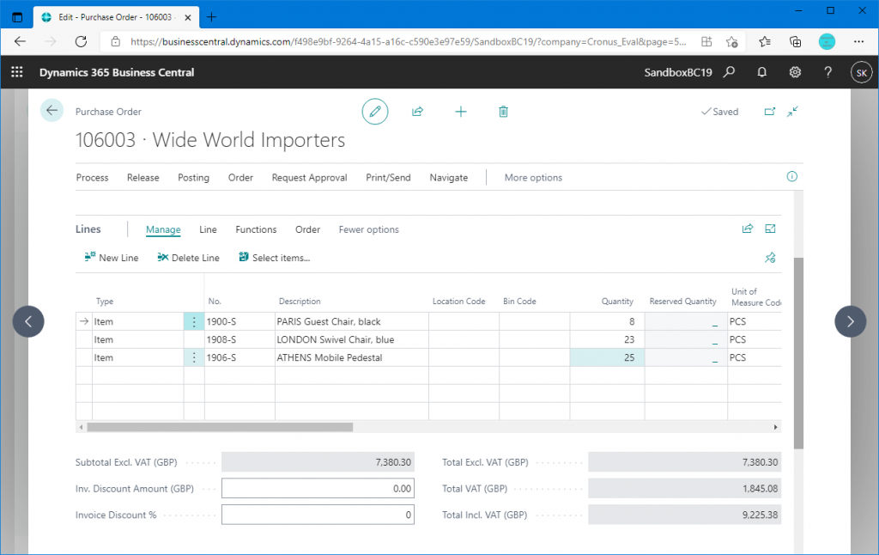Open the browser Settings and more menu
879x555 pixels.
tap(858, 41)
